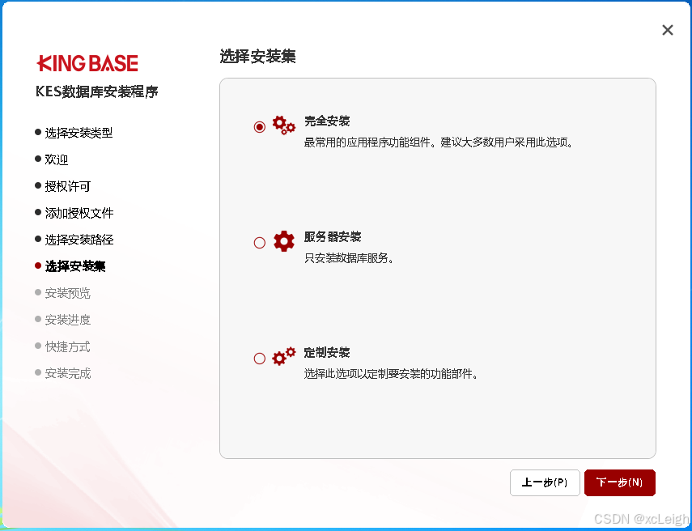
Task: Select the 选择安装路径 step
Action: pyautogui.click(x=79, y=240)
